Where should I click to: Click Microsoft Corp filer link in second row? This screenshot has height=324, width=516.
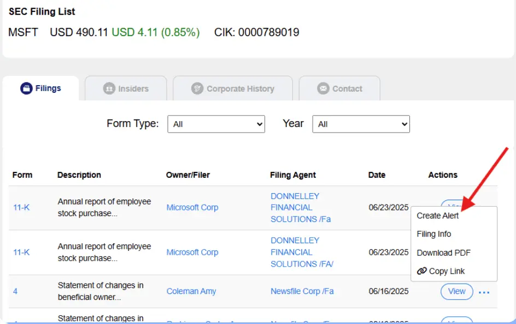pyautogui.click(x=192, y=252)
